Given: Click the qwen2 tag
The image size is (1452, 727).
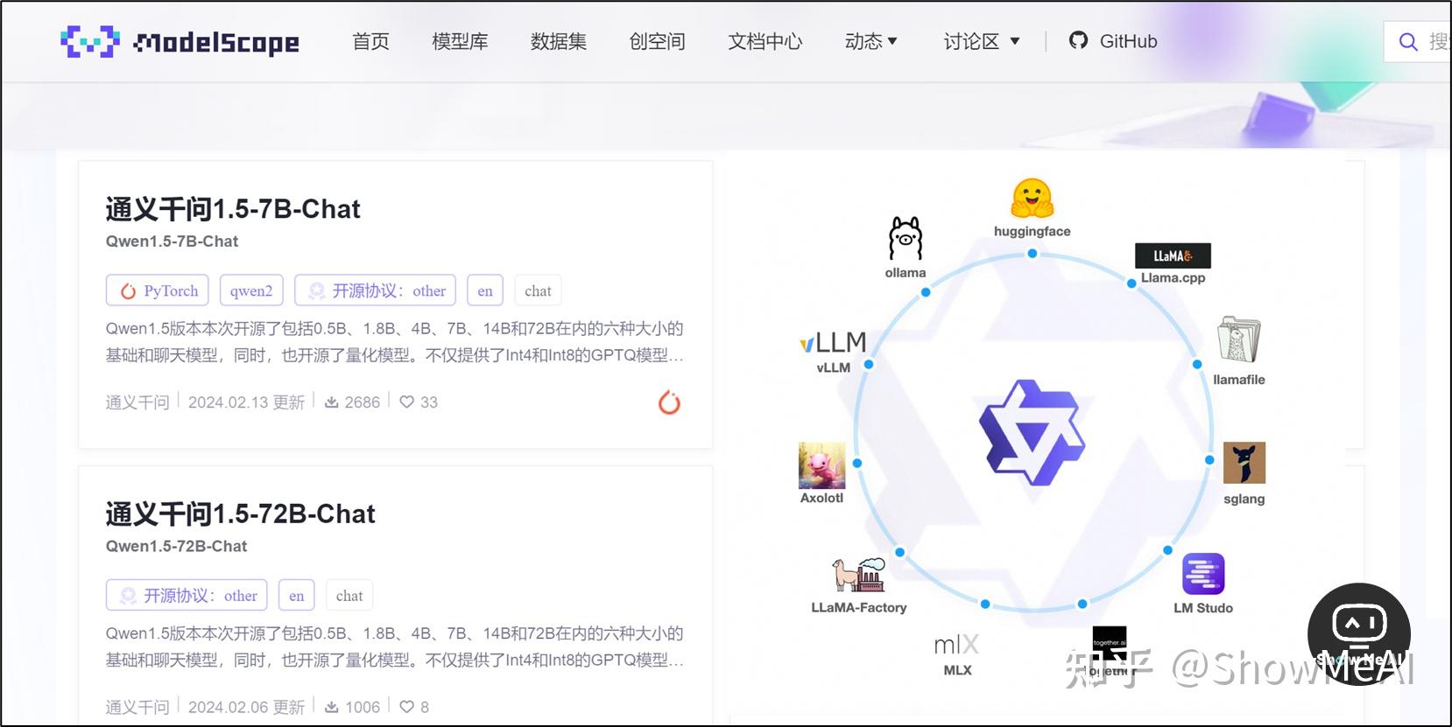Looking at the screenshot, I should click(251, 290).
